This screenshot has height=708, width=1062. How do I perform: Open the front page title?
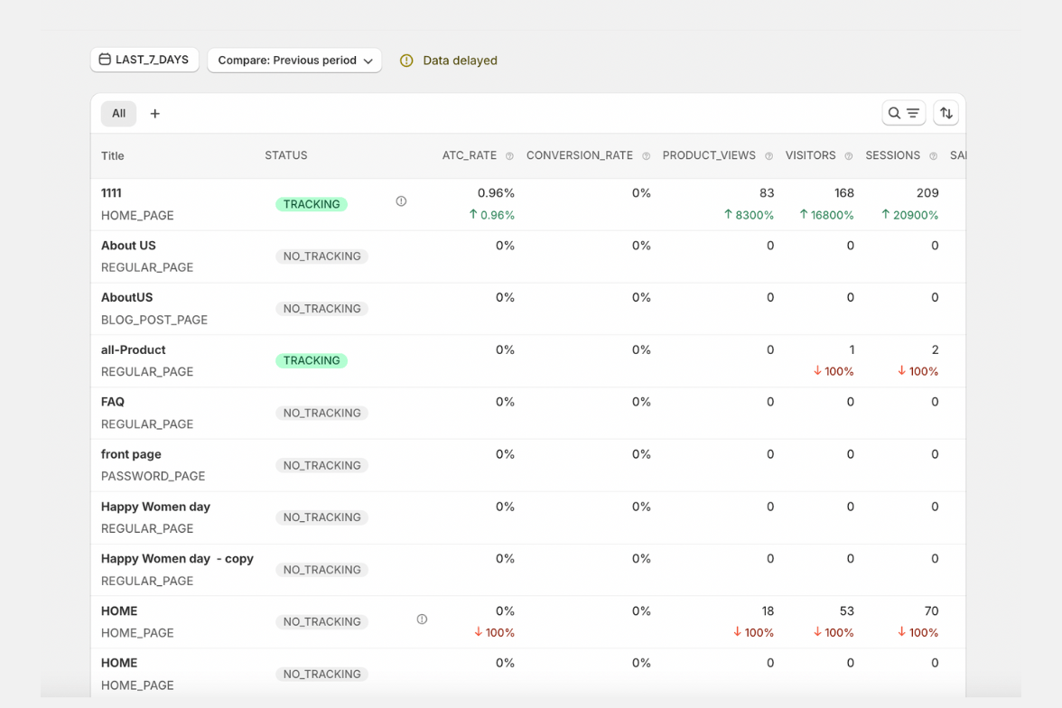tap(131, 454)
